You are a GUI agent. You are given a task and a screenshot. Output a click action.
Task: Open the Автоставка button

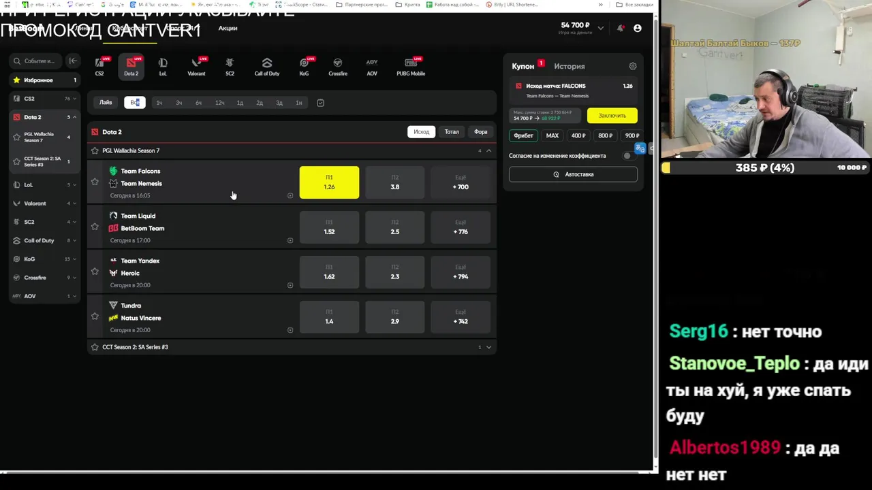[x=573, y=174]
